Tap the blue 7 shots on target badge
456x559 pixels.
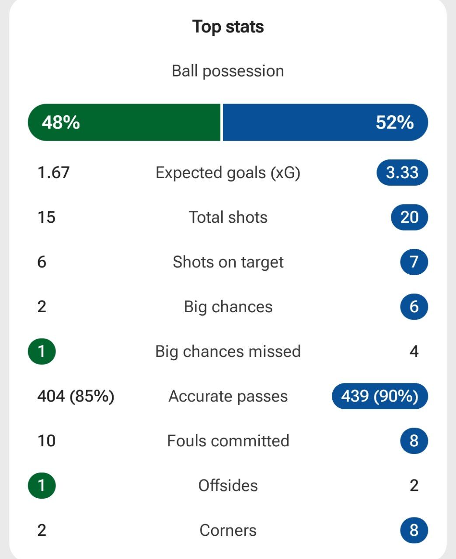point(414,262)
